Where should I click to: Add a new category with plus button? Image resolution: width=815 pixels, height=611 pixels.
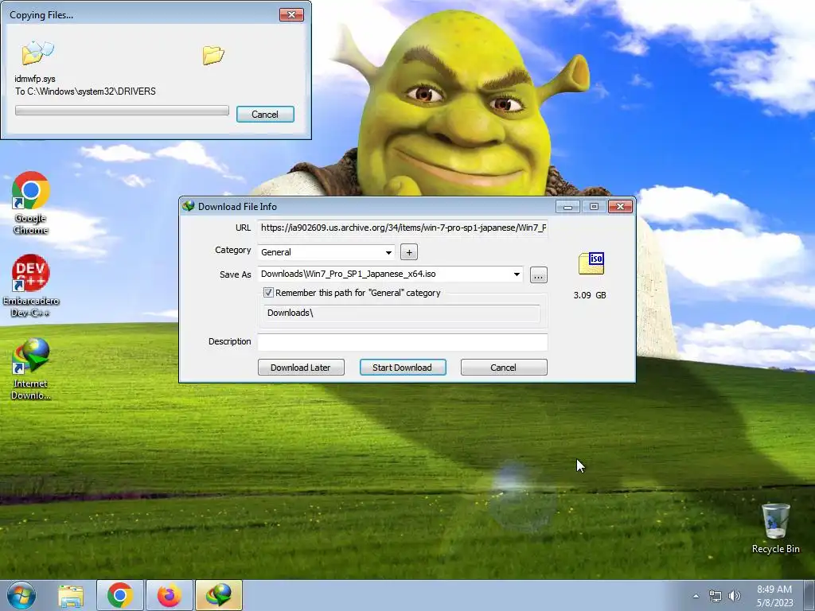tap(409, 252)
